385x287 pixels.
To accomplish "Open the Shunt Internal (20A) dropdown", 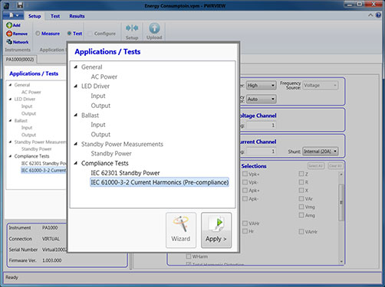I will (321, 152).
